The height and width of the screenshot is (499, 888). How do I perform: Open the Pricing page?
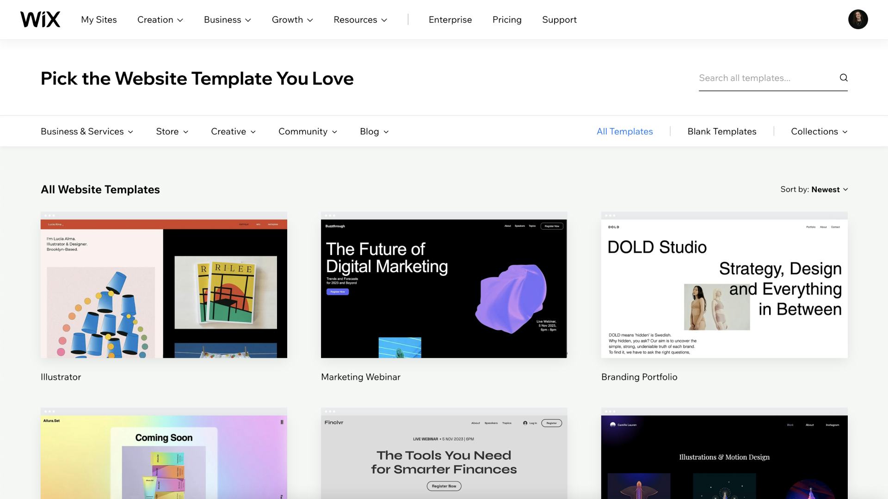click(x=507, y=20)
